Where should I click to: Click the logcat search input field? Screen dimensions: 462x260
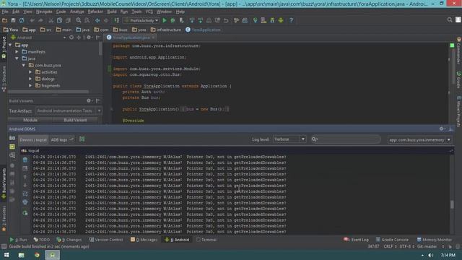tap(346, 139)
